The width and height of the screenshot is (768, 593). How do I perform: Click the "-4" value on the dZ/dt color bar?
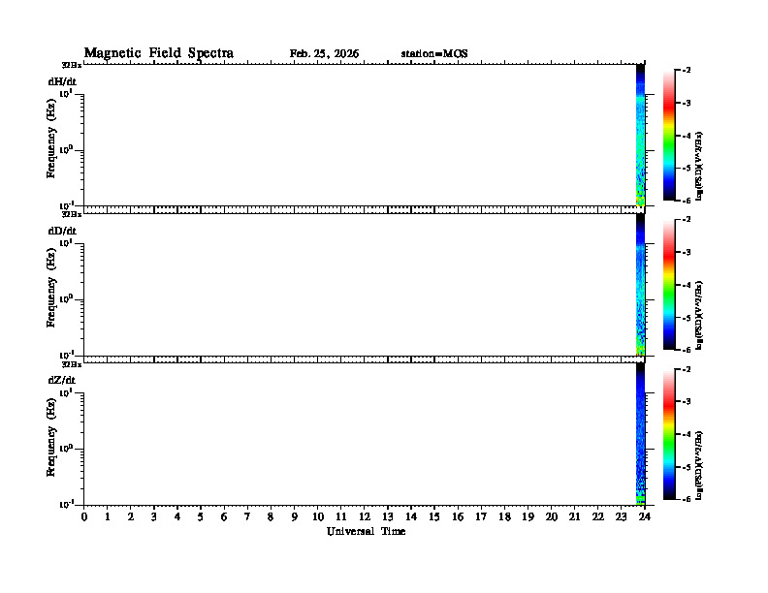point(687,434)
